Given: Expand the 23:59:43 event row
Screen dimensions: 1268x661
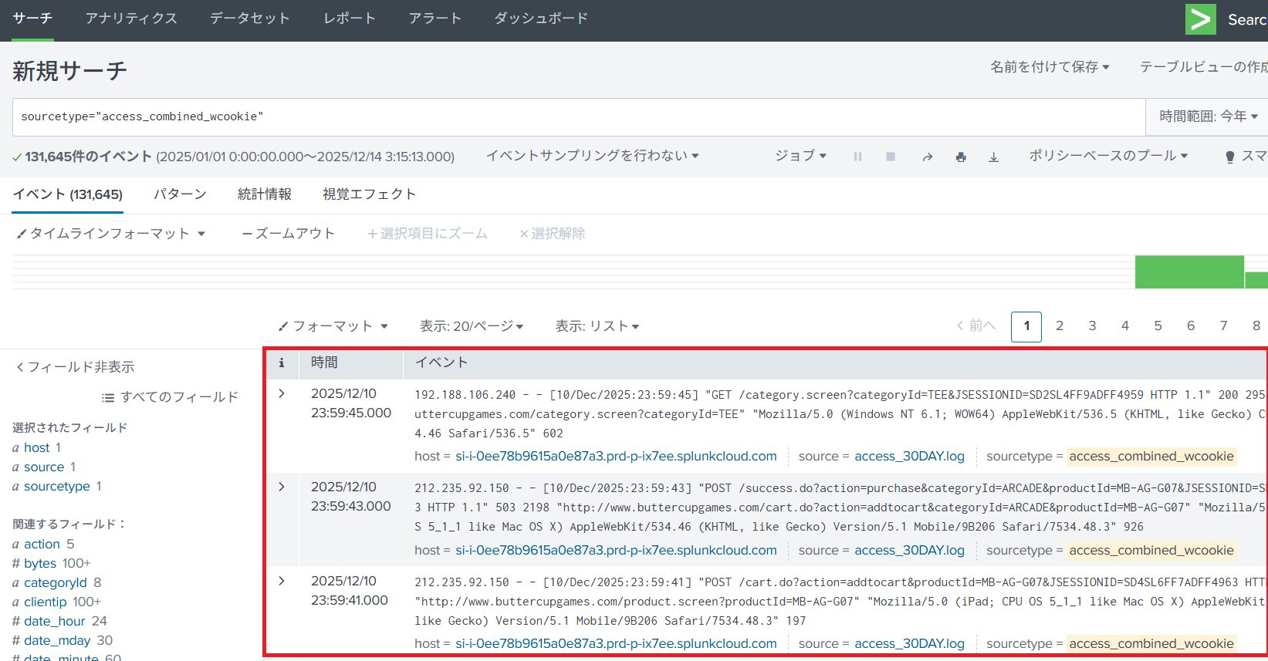Looking at the screenshot, I should 282,487.
